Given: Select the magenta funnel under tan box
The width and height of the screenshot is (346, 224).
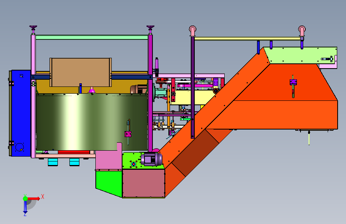Looking at the screenshot, I should click(x=92, y=90).
